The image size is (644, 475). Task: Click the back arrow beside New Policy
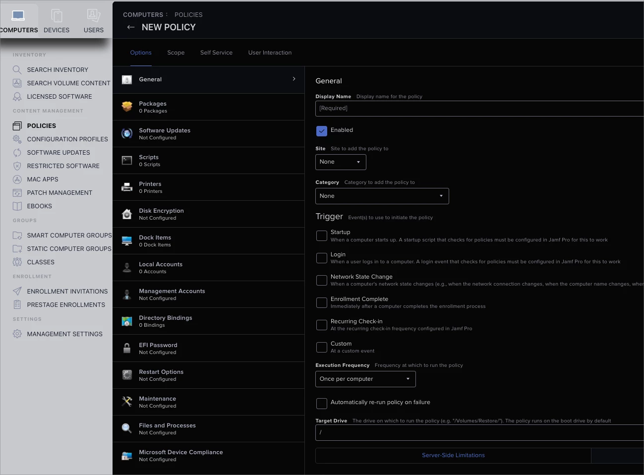131,27
